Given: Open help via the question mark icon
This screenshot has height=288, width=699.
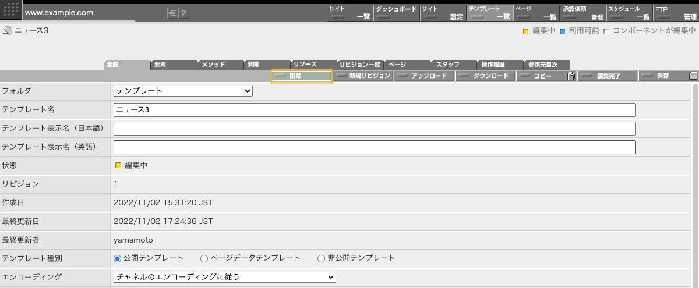Looking at the screenshot, I should coord(183,13).
